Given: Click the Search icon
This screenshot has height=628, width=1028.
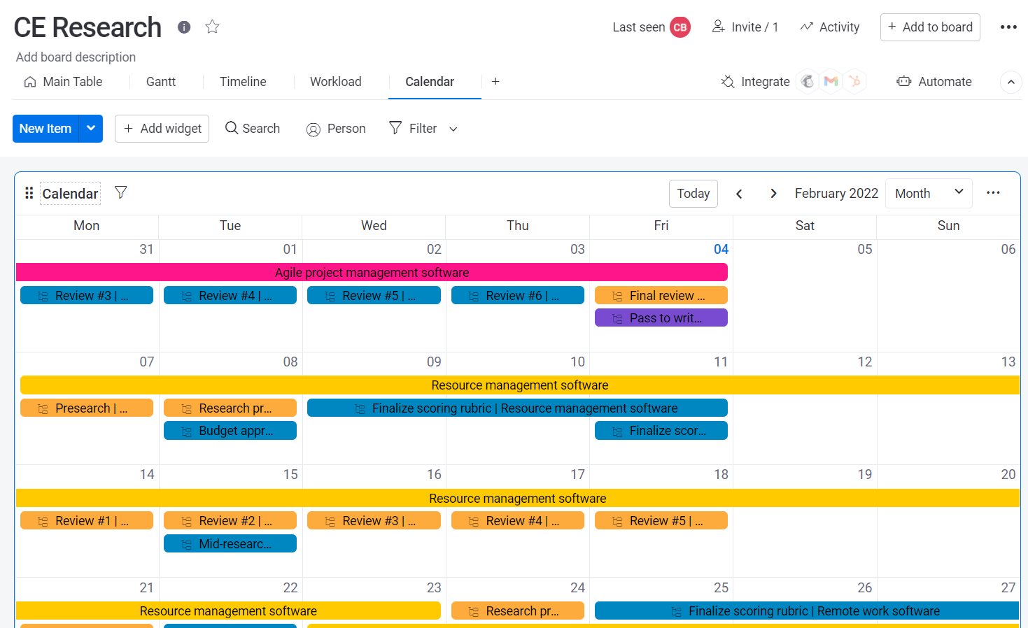Looking at the screenshot, I should tap(231, 128).
